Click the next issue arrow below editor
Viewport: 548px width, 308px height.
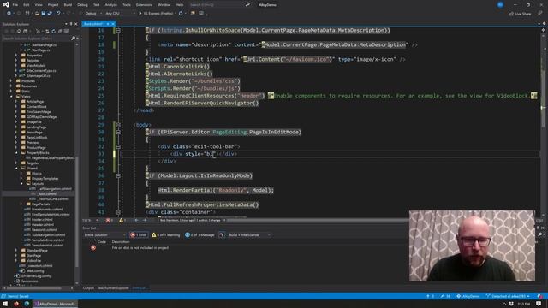click(145, 221)
